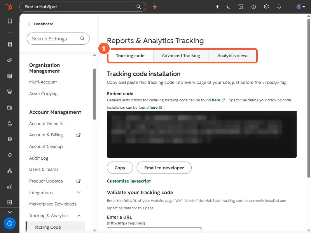Open the Automation diamond sidebar icon
The height and width of the screenshot is (233, 311).
(x=9, y=155)
